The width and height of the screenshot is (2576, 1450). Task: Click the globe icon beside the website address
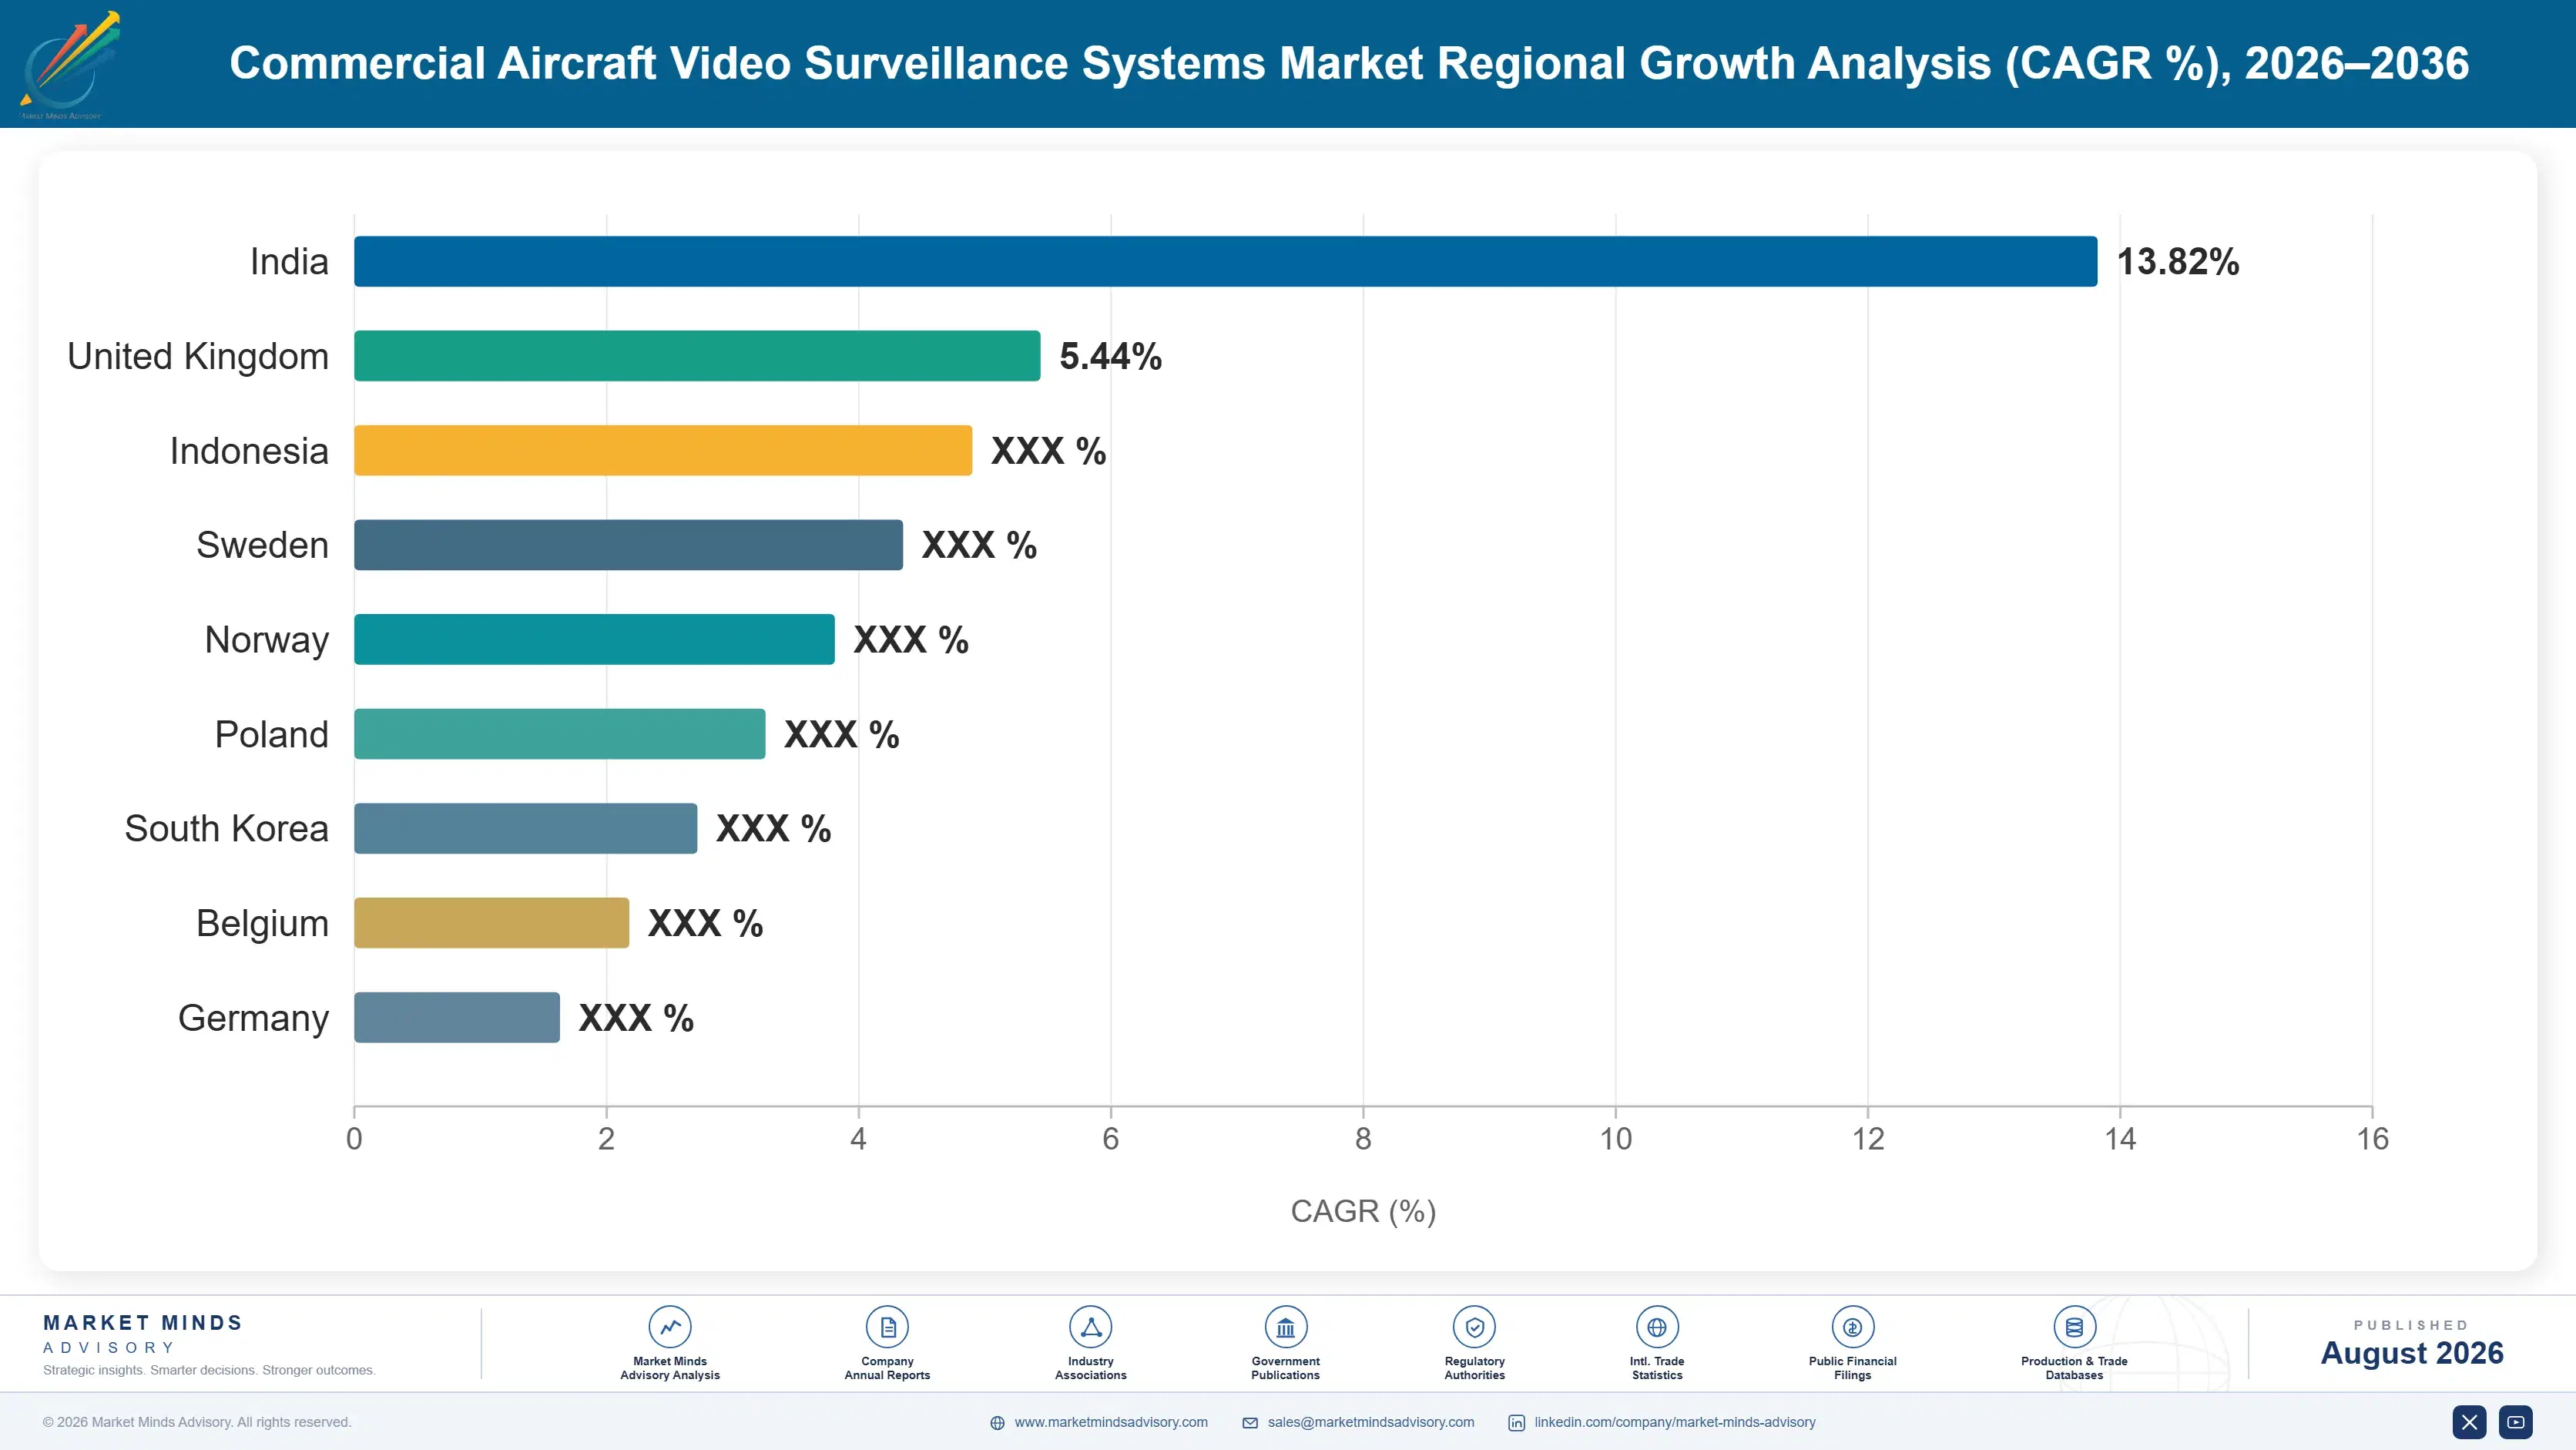(x=997, y=1423)
